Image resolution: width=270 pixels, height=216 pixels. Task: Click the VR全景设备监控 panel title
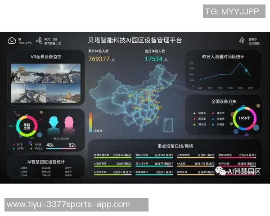pos(46,57)
